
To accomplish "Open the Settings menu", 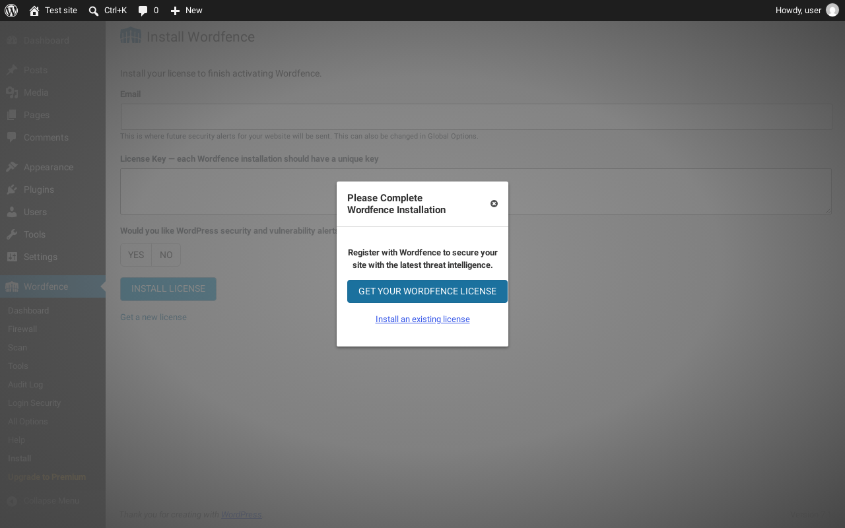I will click(x=53, y=257).
